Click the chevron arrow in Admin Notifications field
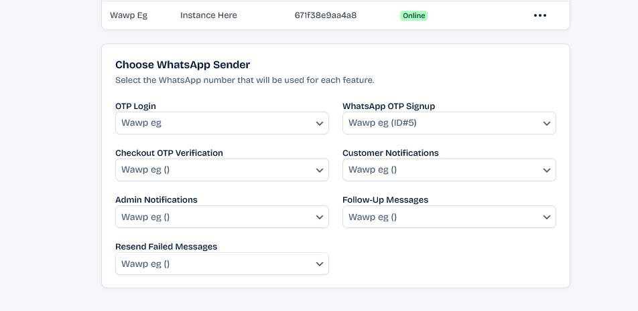Screen dimensions: 638x311 [320, 217]
